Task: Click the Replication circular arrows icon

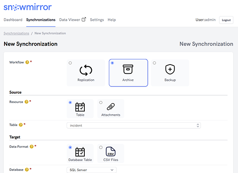Action: click(86, 70)
